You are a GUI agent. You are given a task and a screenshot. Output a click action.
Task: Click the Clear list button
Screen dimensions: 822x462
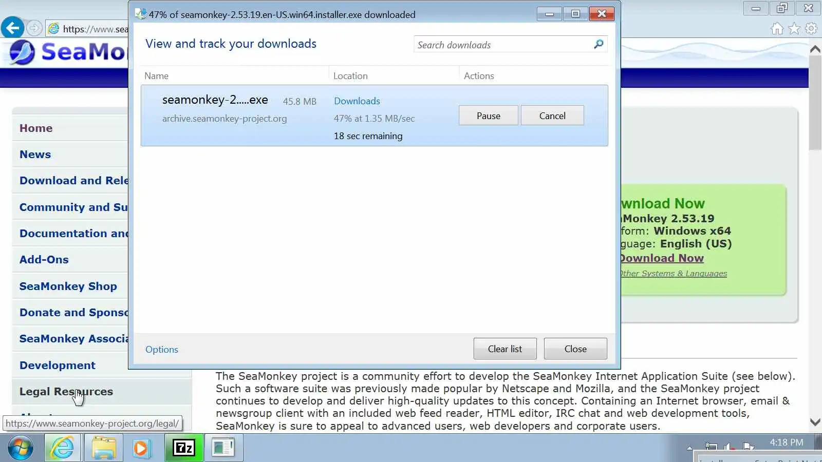click(x=505, y=349)
